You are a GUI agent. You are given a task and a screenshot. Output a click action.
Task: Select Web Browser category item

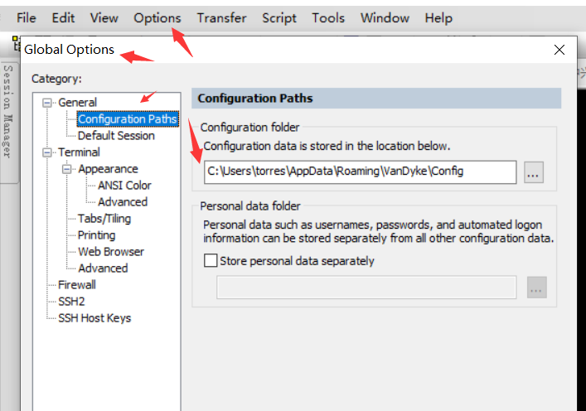[111, 252]
